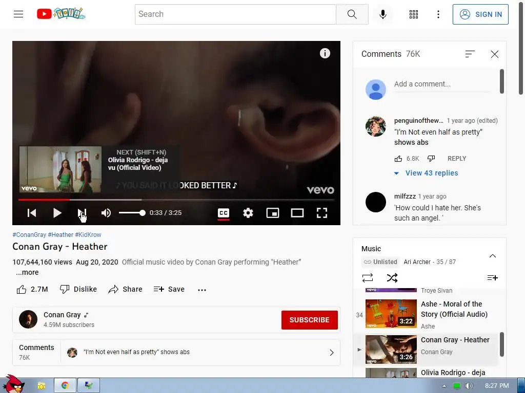
Task: Mute the video volume
Action: click(x=106, y=213)
